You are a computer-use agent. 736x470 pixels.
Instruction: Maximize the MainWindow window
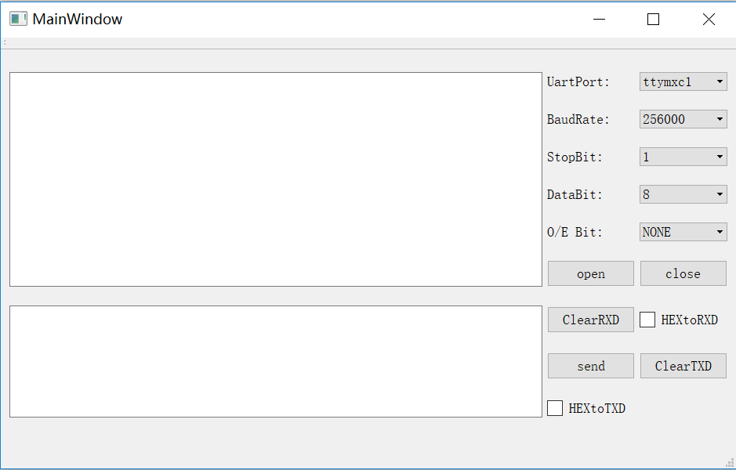[x=653, y=20]
